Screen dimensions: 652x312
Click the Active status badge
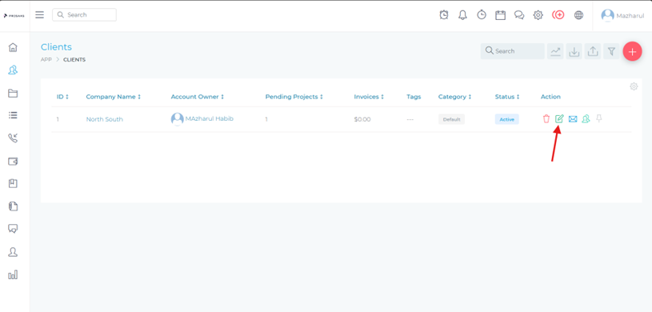[x=507, y=119]
